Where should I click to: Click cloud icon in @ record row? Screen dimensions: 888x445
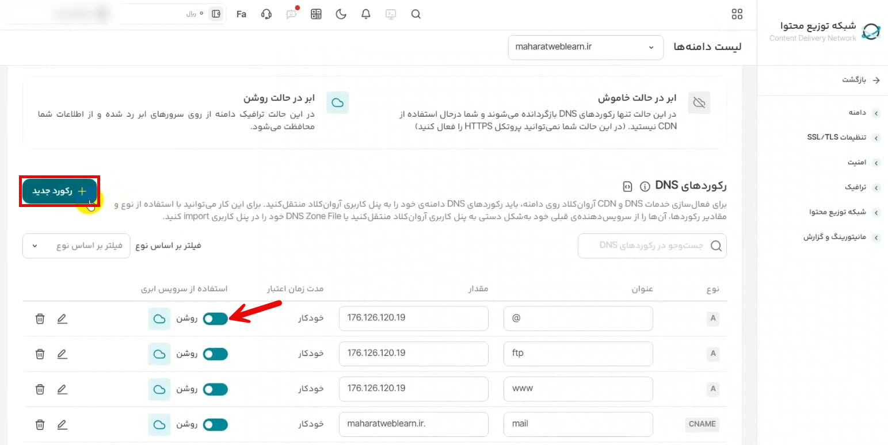point(159,319)
